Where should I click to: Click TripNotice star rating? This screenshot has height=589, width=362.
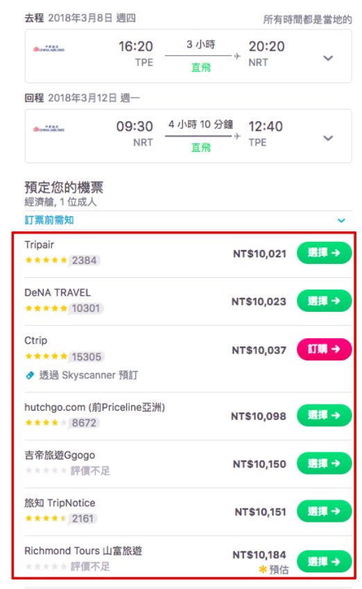pos(46,518)
